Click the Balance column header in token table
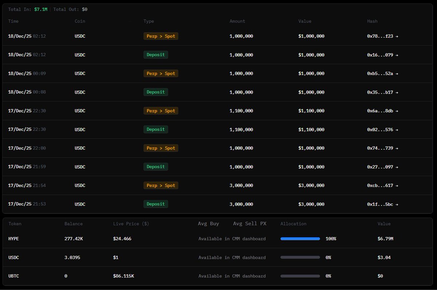The width and height of the screenshot is (437, 290). [x=74, y=224]
